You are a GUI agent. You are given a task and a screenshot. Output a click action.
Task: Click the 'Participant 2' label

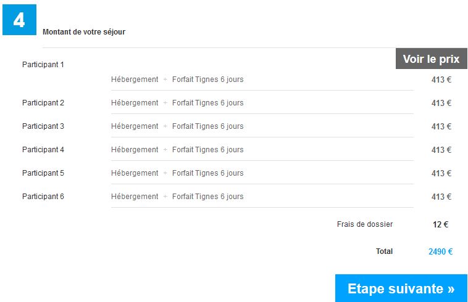pos(43,103)
